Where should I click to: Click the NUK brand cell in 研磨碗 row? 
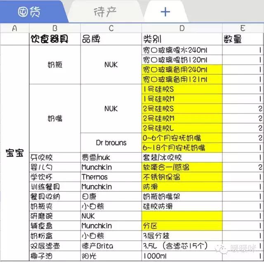tap(111, 216)
